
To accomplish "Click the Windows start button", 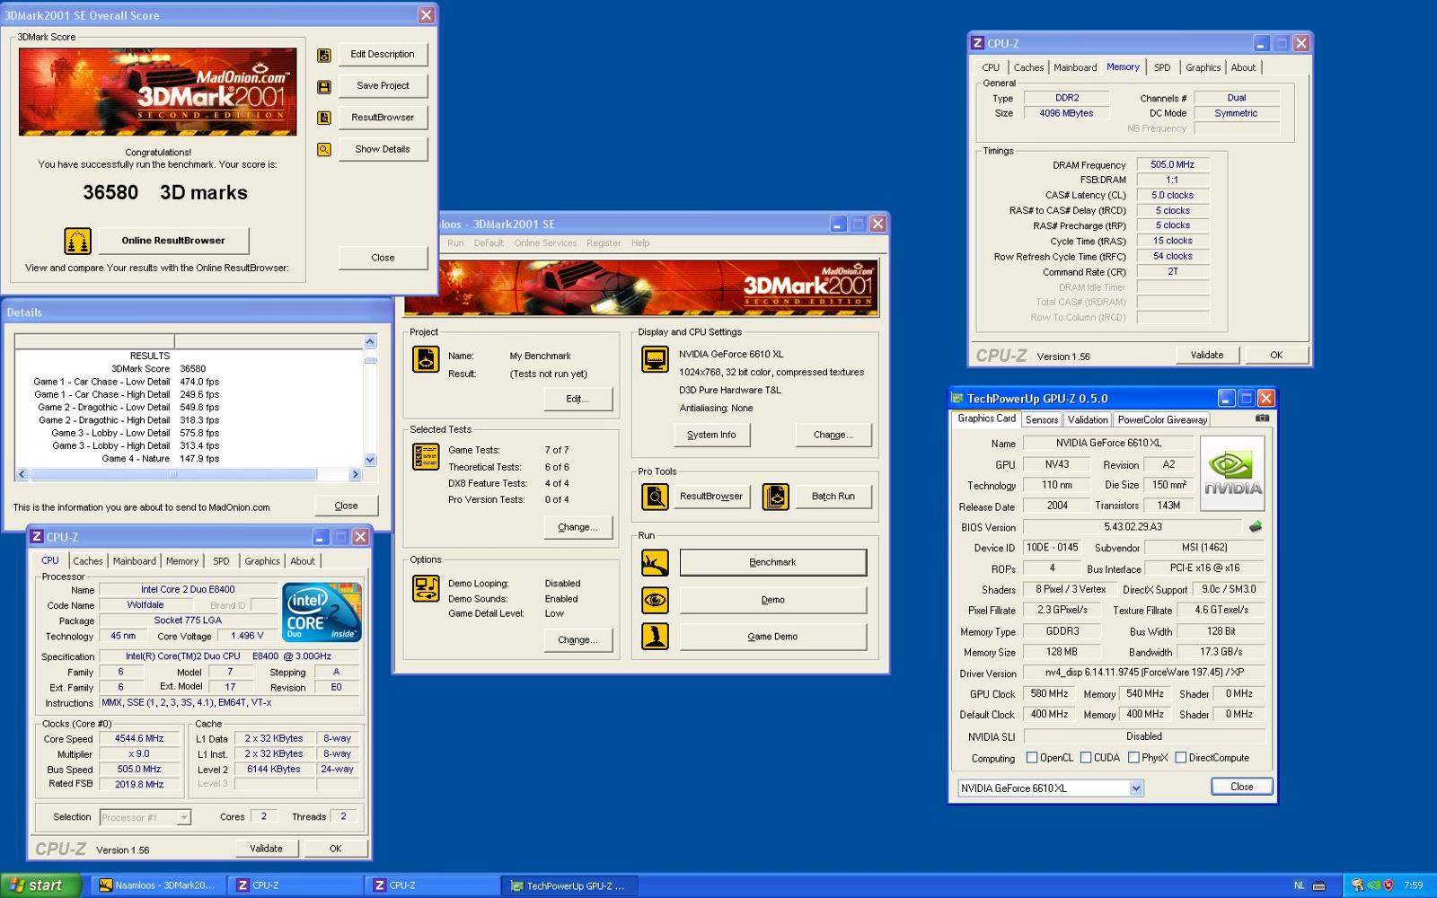I will coord(41,885).
